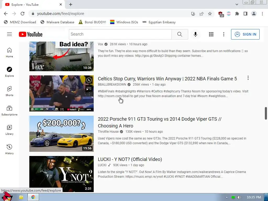Click the address bar URL
The image size is (268, 201).
(60, 14)
